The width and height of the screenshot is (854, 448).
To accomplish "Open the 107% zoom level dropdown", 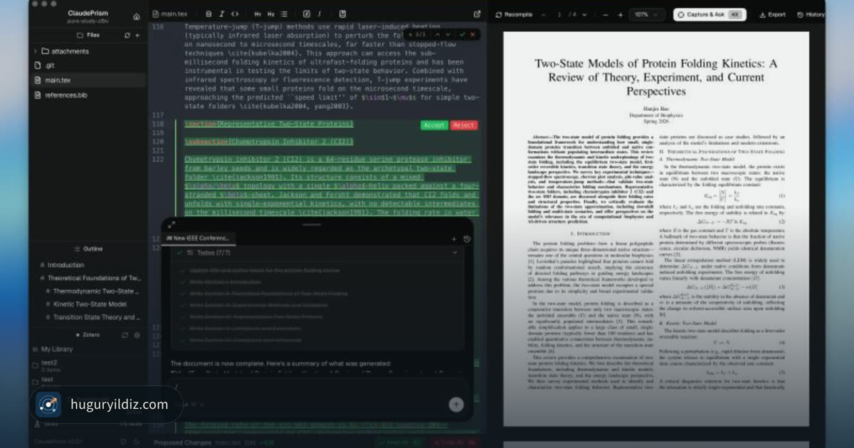I will point(648,14).
